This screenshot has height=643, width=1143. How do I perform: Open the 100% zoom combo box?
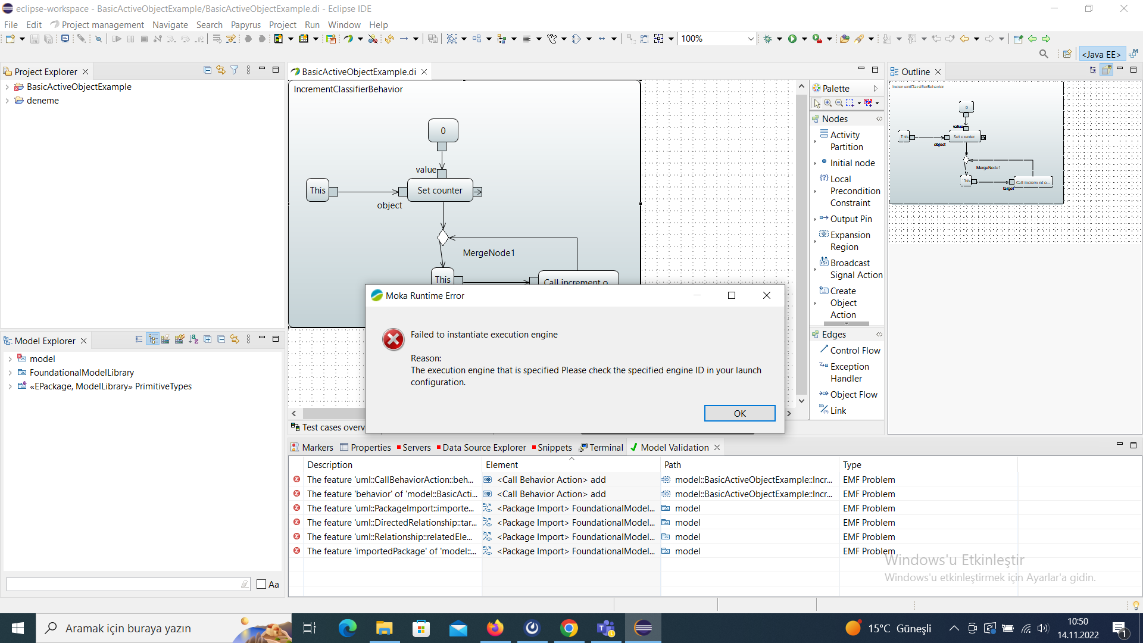[750, 39]
